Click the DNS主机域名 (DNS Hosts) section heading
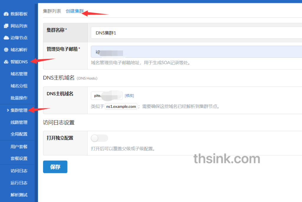 tap(70, 78)
